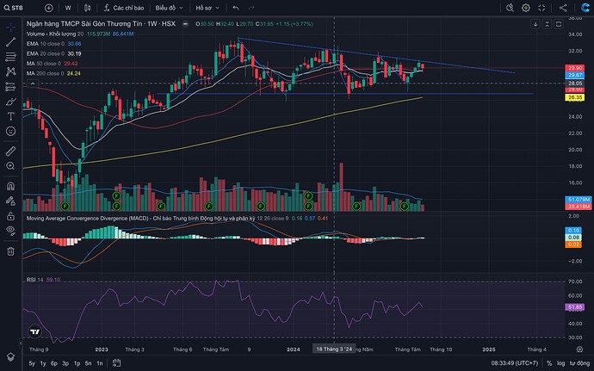Open the STB symbol search
Image resolution: width=594 pixels, height=371 pixels.
point(14,8)
